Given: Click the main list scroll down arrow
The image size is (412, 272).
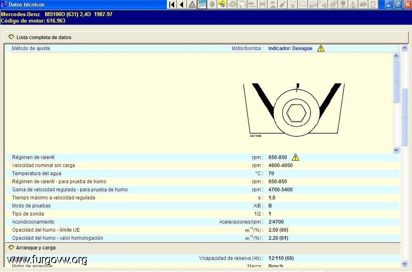Looking at the screenshot, I should (404, 264).
